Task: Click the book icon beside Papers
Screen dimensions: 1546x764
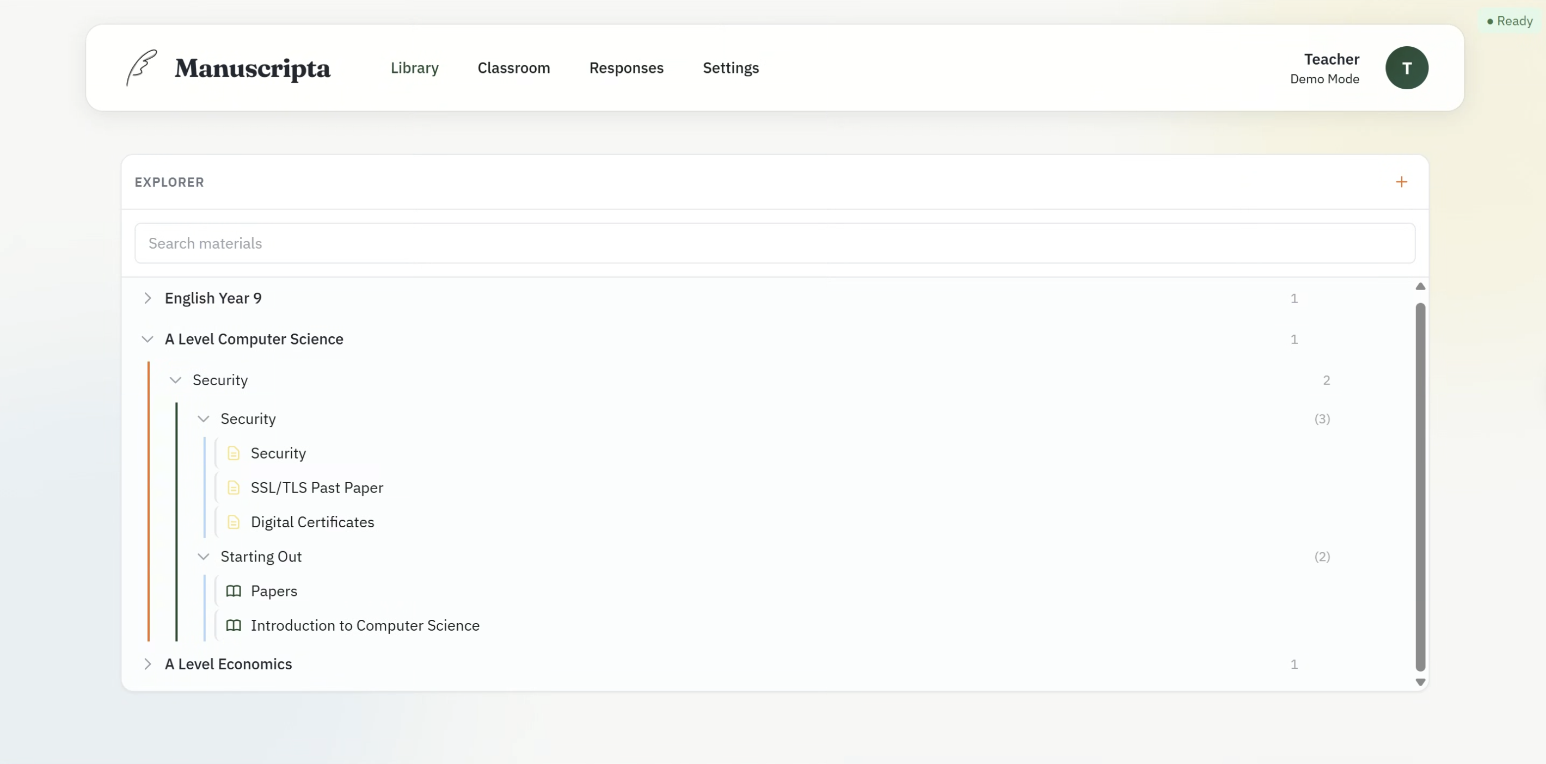Action: [x=234, y=590]
